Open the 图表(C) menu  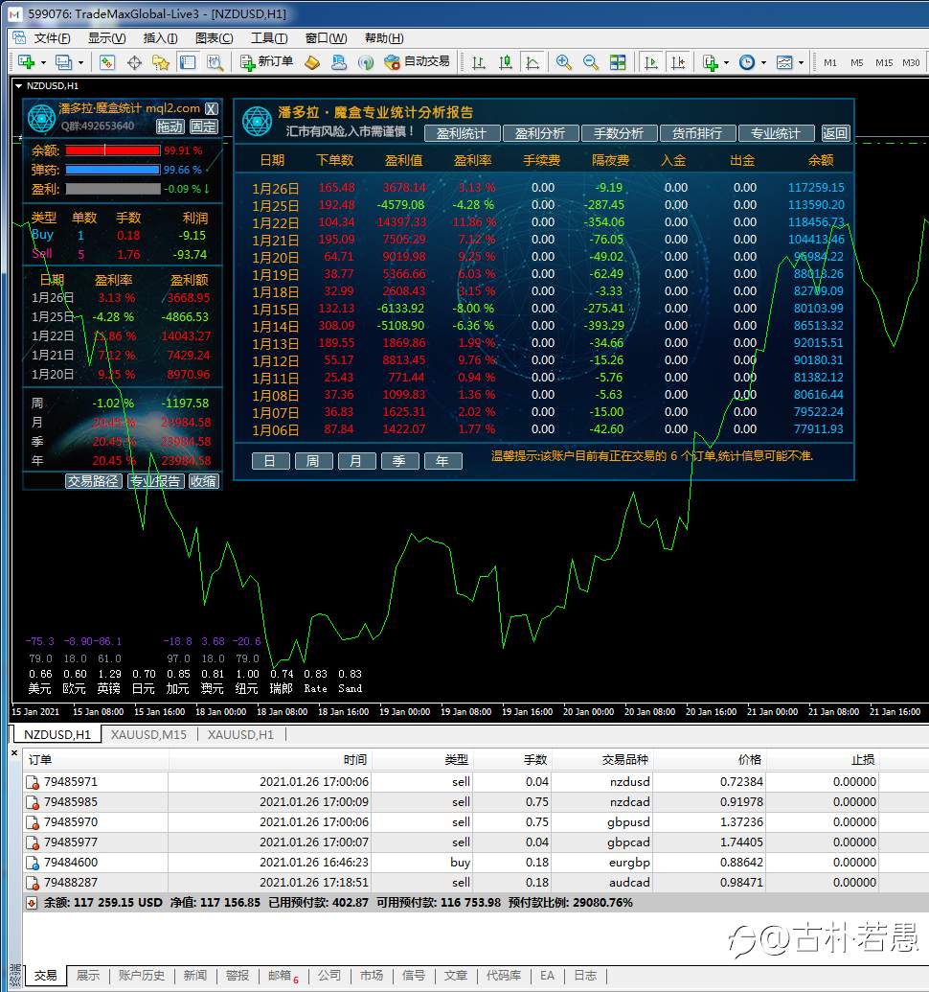215,38
